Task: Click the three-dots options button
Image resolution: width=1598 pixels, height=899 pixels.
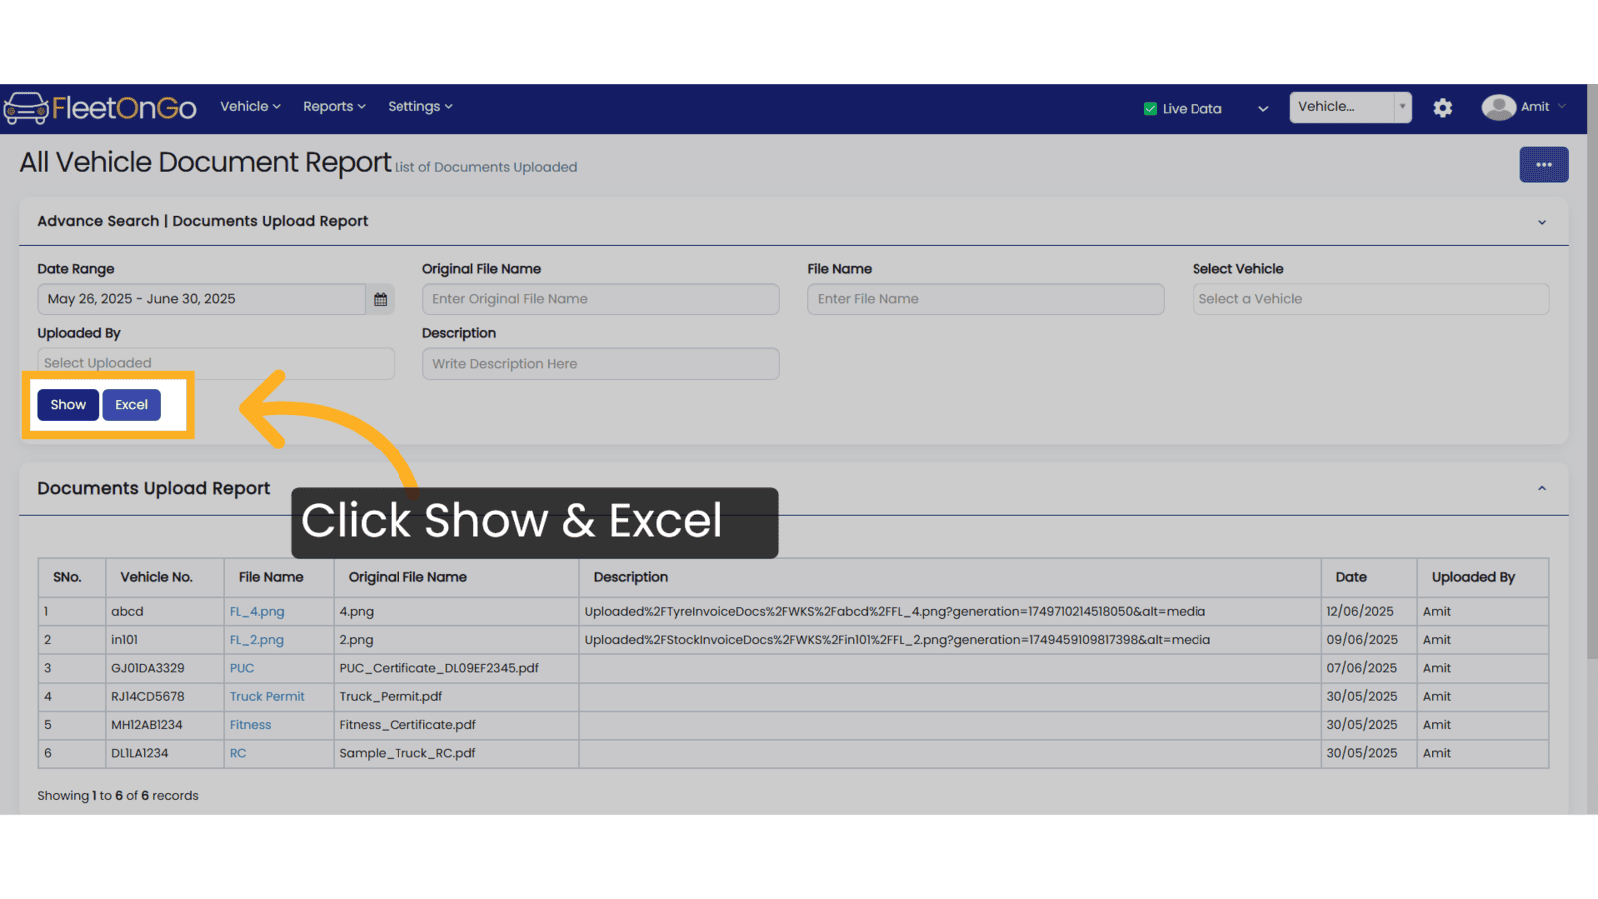Action: pyautogui.click(x=1544, y=165)
